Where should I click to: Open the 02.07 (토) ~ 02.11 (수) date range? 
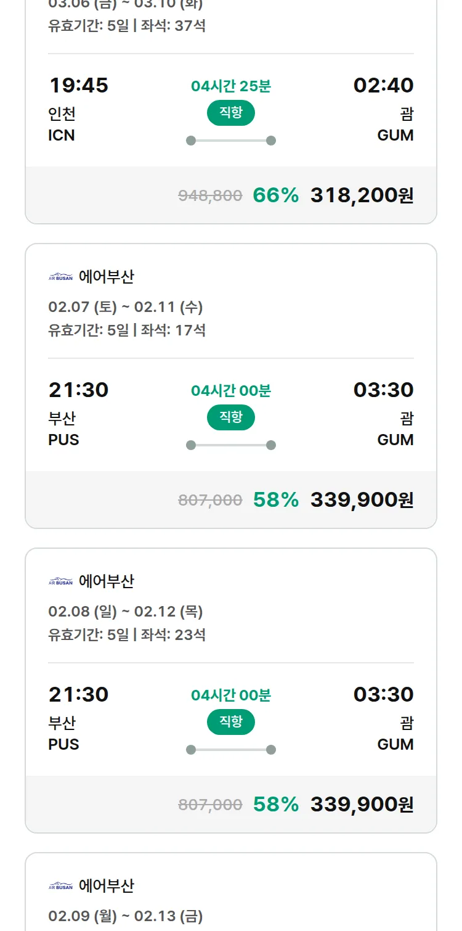126,307
